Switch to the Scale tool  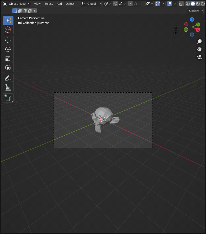point(8,58)
